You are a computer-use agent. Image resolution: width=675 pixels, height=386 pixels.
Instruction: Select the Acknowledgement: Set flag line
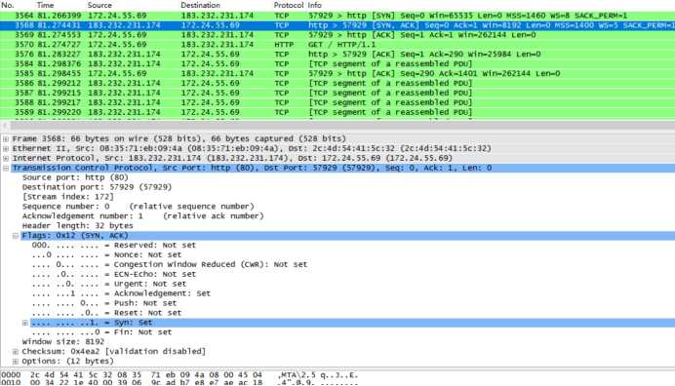point(121,293)
